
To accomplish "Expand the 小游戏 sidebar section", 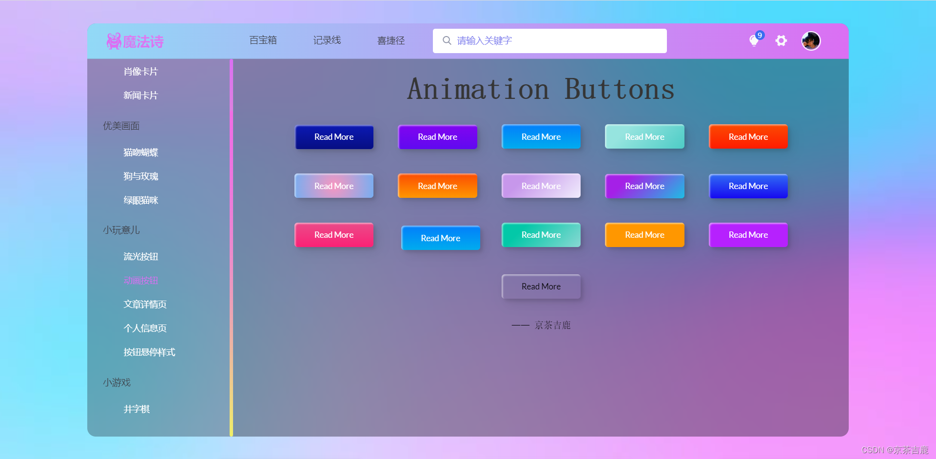I will pos(117,382).
